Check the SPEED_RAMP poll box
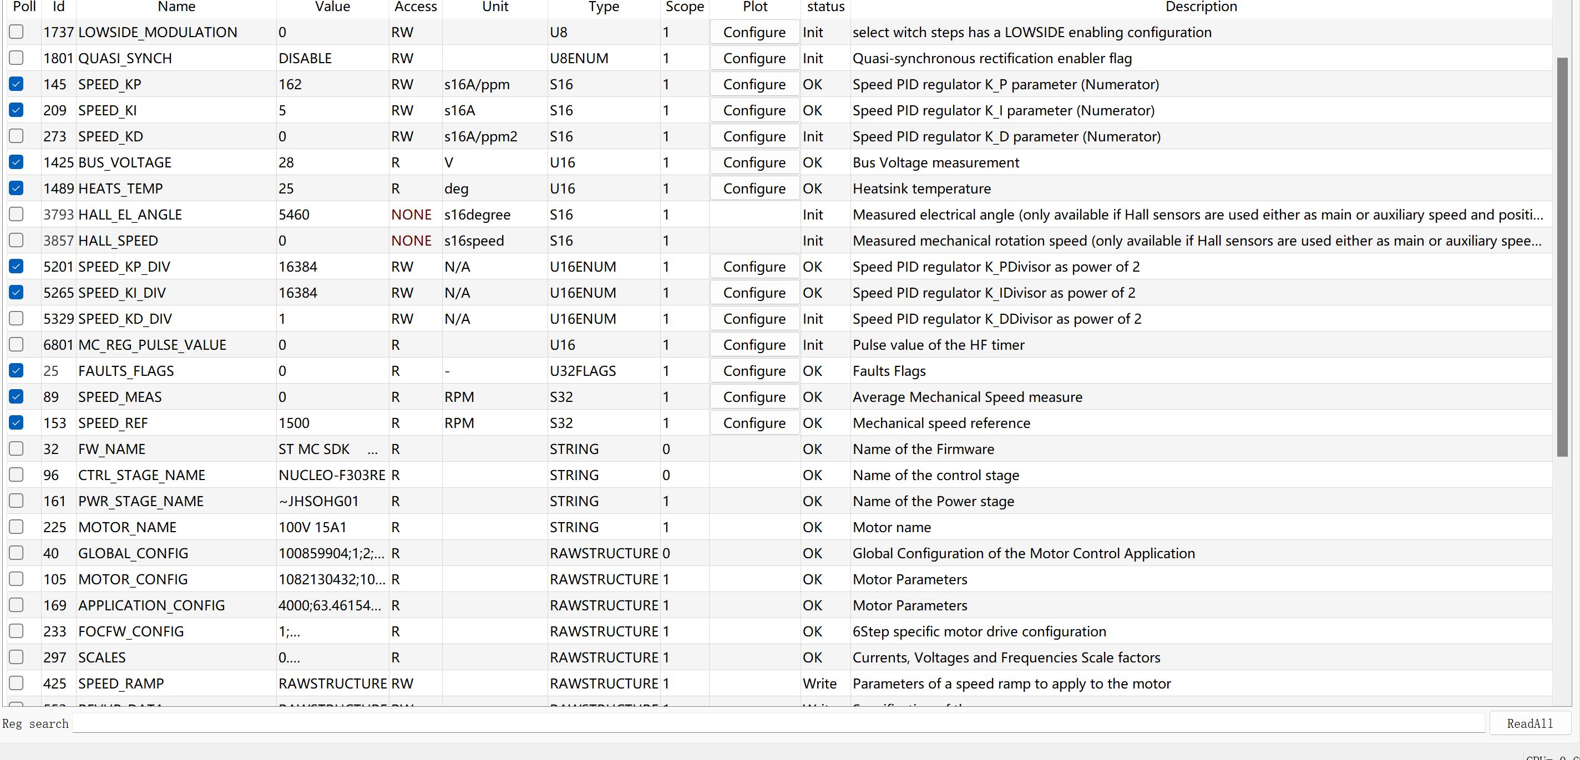 click(17, 684)
